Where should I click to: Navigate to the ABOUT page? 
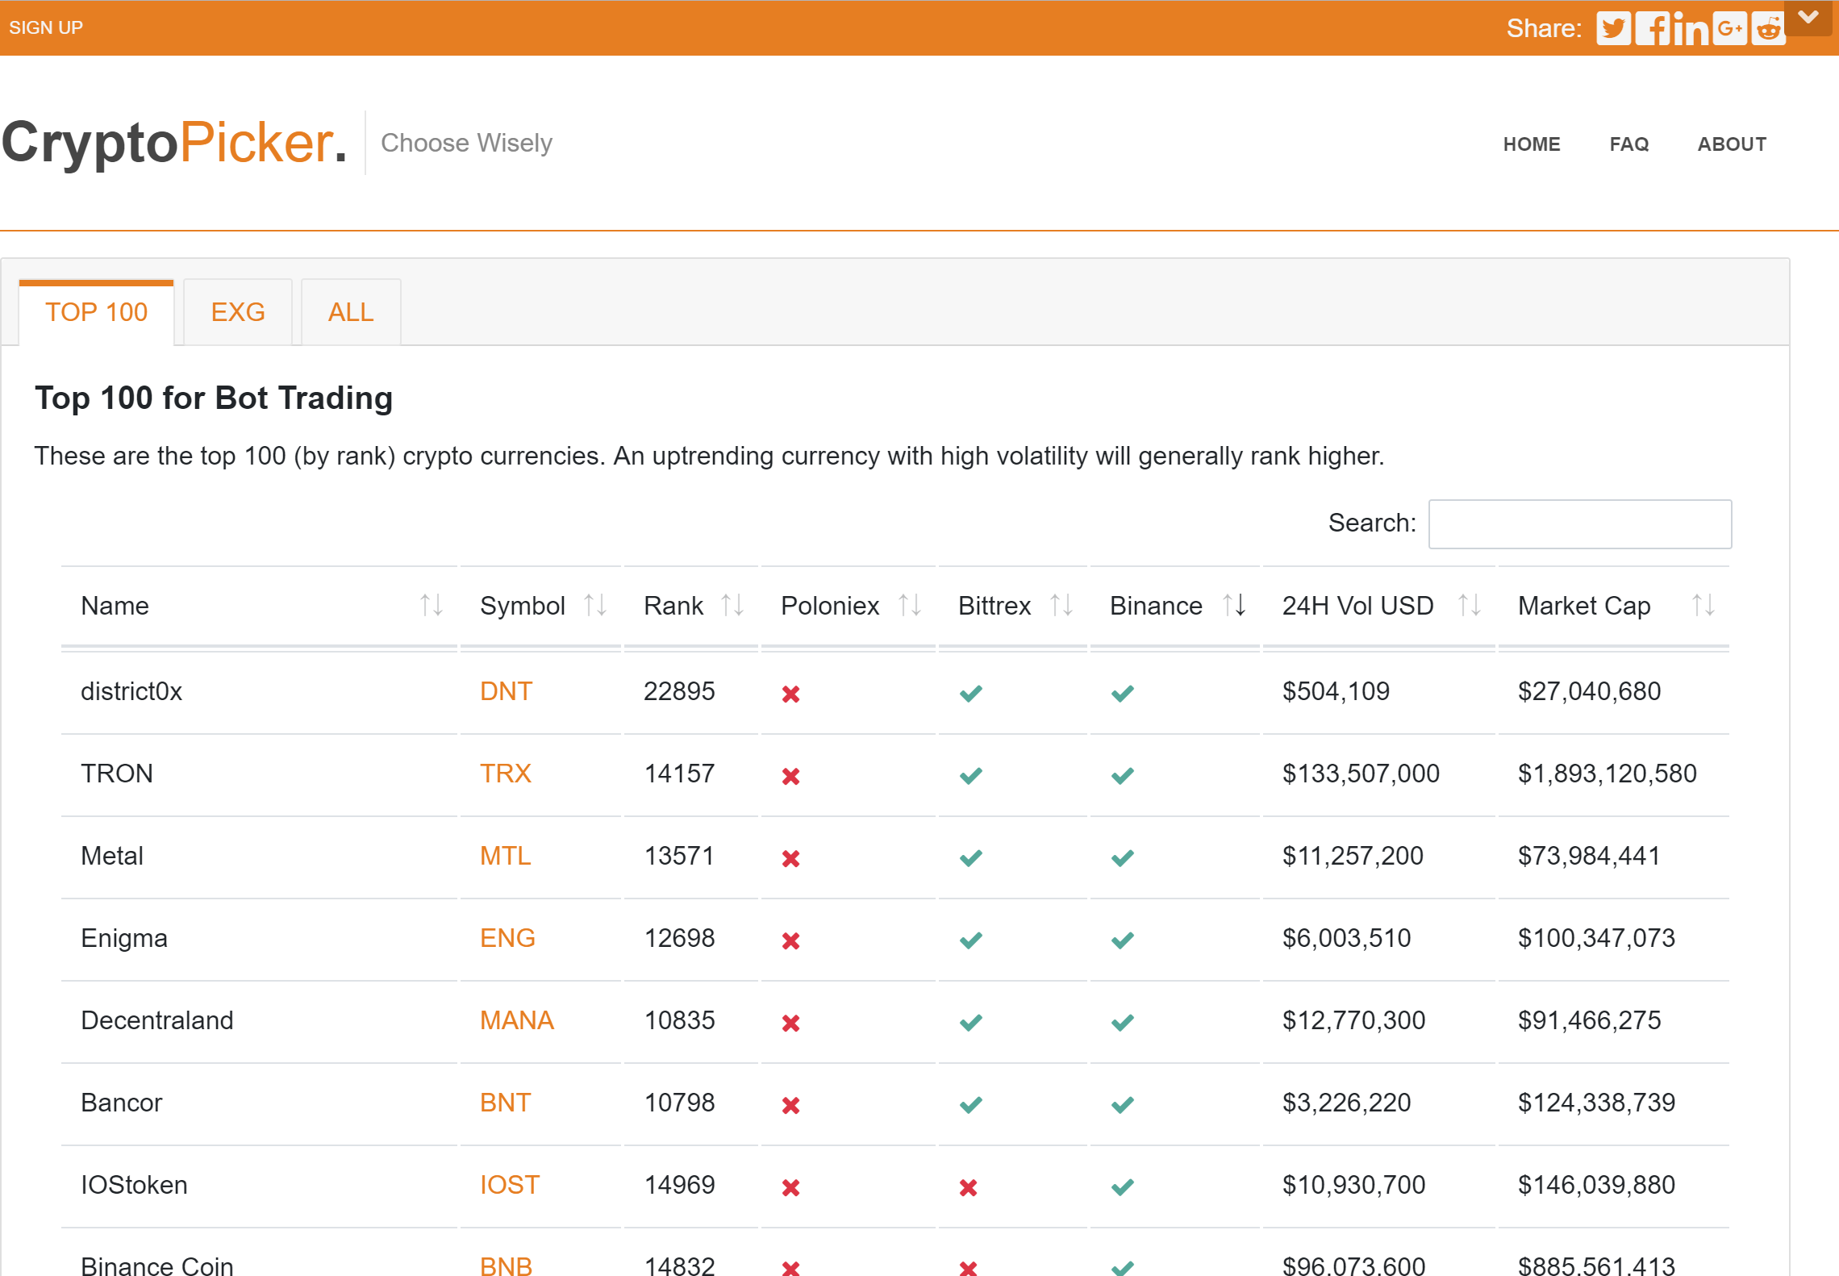coord(1732,144)
